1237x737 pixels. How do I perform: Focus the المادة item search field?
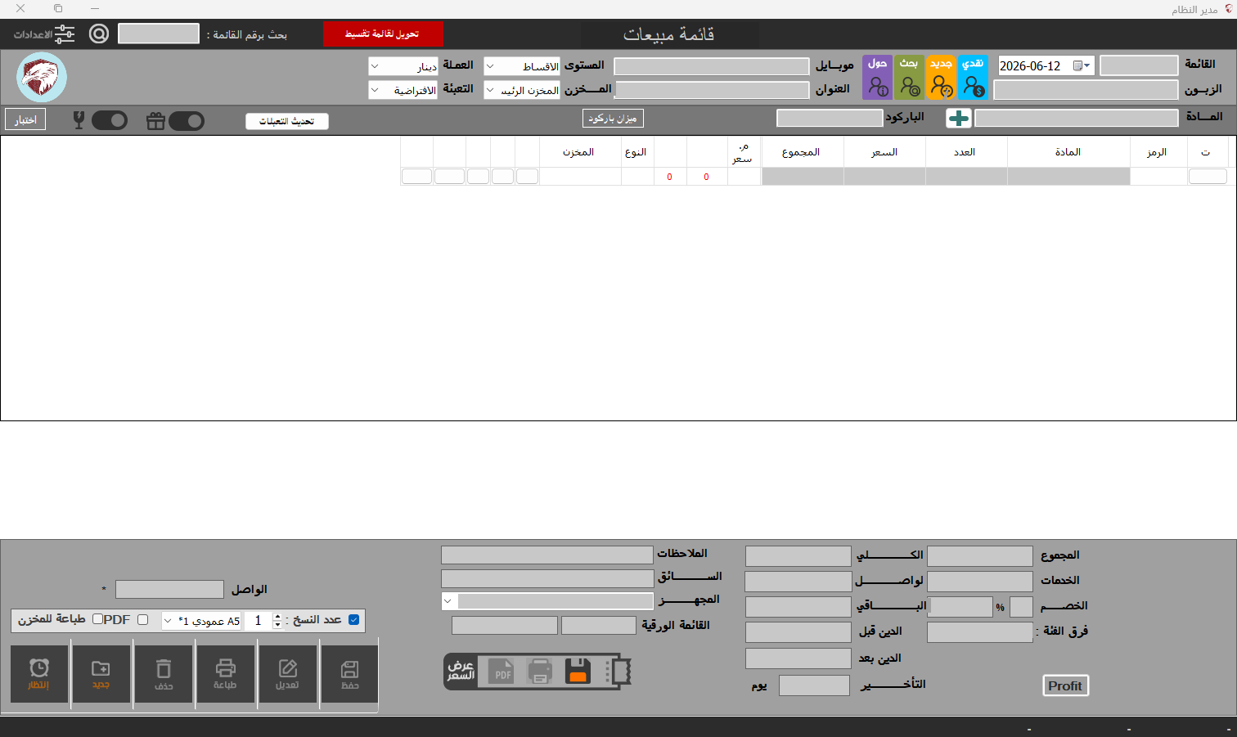[x=1077, y=119]
